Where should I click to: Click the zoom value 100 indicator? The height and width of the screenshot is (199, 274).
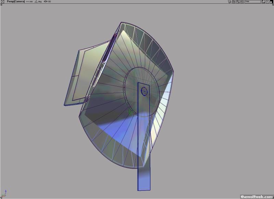click(x=48, y=2)
